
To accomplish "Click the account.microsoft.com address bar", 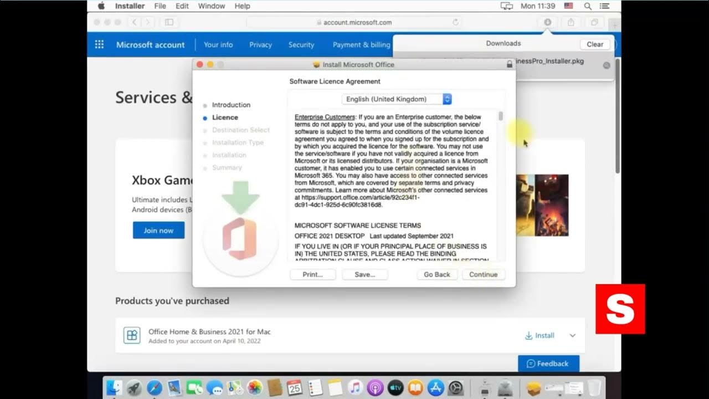I will coord(354,22).
